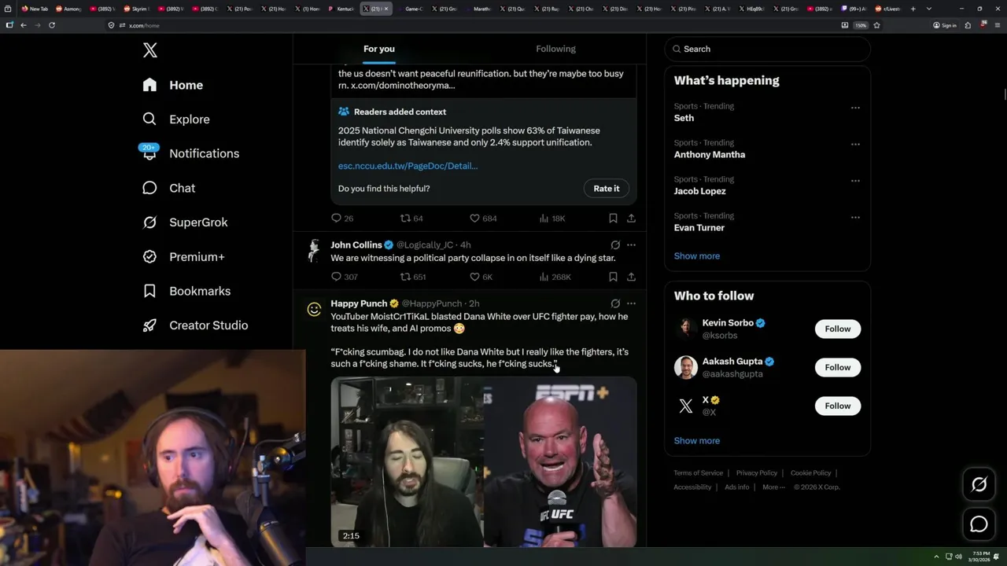1007x566 pixels.
Task: View analytics of post with 18K views
Action: pyautogui.click(x=552, y=219)
